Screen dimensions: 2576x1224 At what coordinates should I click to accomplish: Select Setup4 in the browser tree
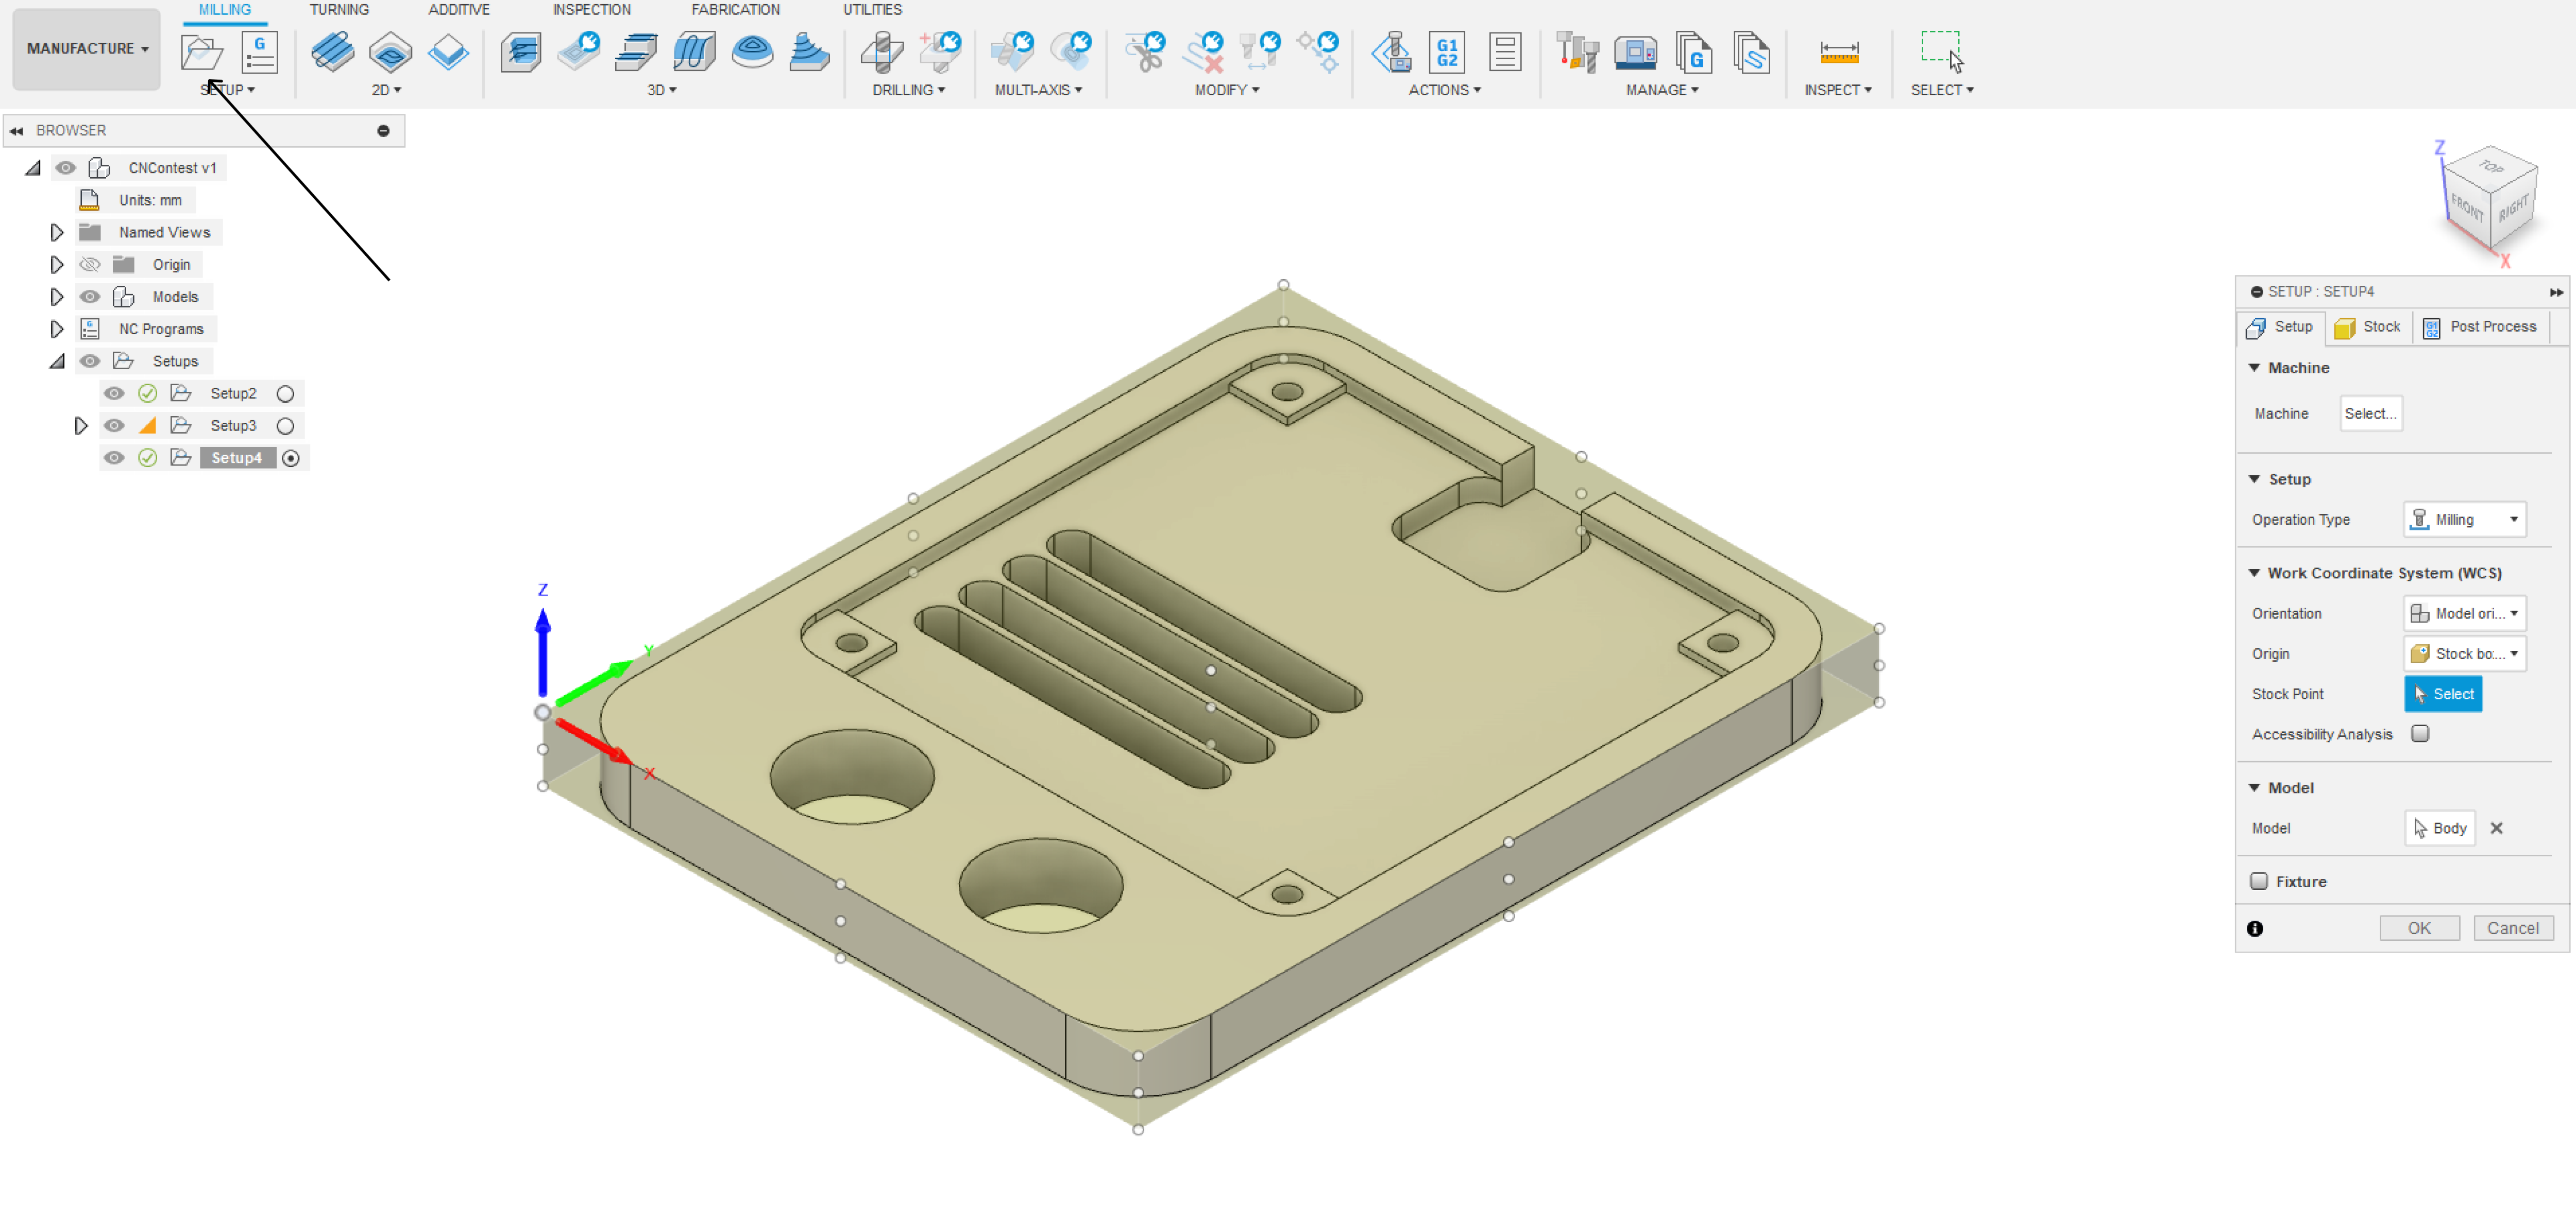point(237,458)
